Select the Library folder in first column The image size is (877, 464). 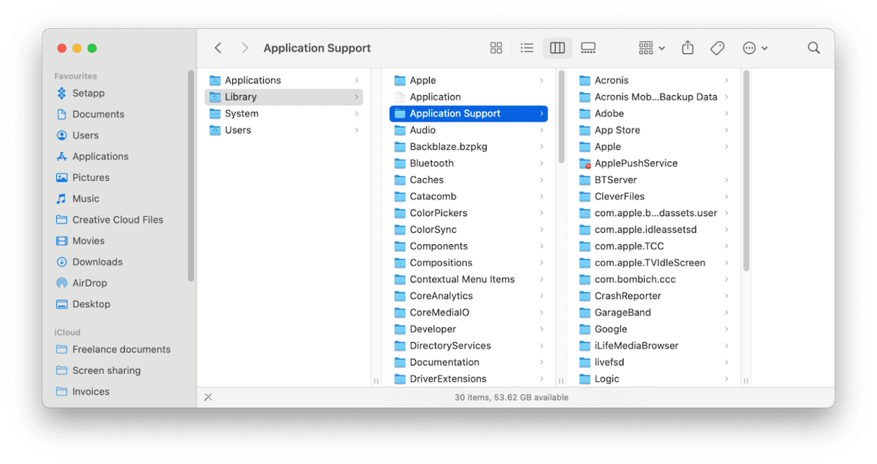[x=283, y=97]
